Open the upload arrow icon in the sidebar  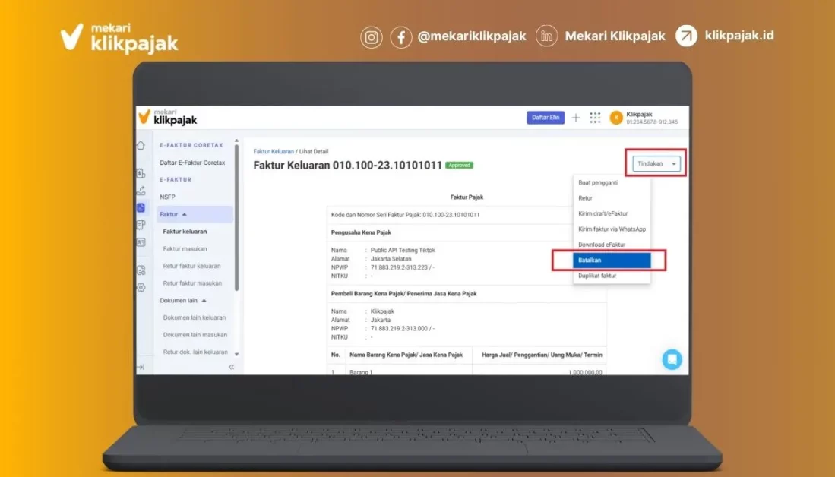[x=141, y=190]
